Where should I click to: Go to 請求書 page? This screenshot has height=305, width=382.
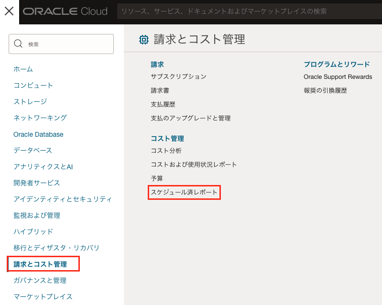pyautogui.click(x=160, y=90)
